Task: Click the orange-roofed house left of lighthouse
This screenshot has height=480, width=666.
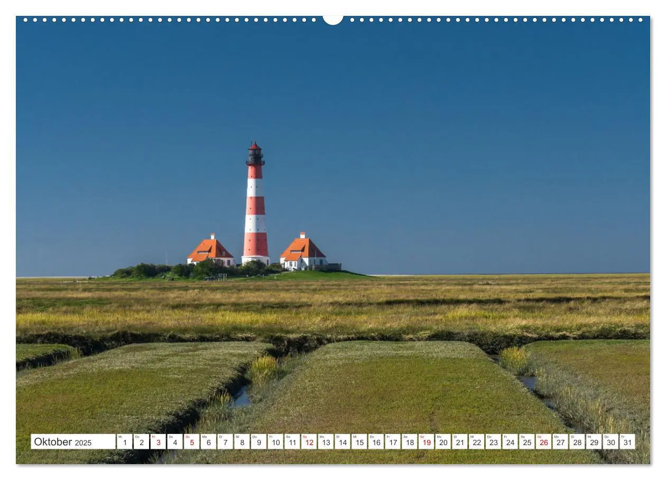Action: pos(211,251)
